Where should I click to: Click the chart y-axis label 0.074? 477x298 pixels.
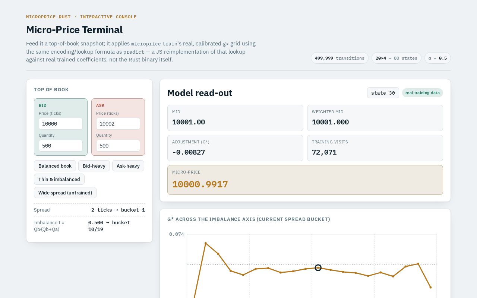(177, 234)
